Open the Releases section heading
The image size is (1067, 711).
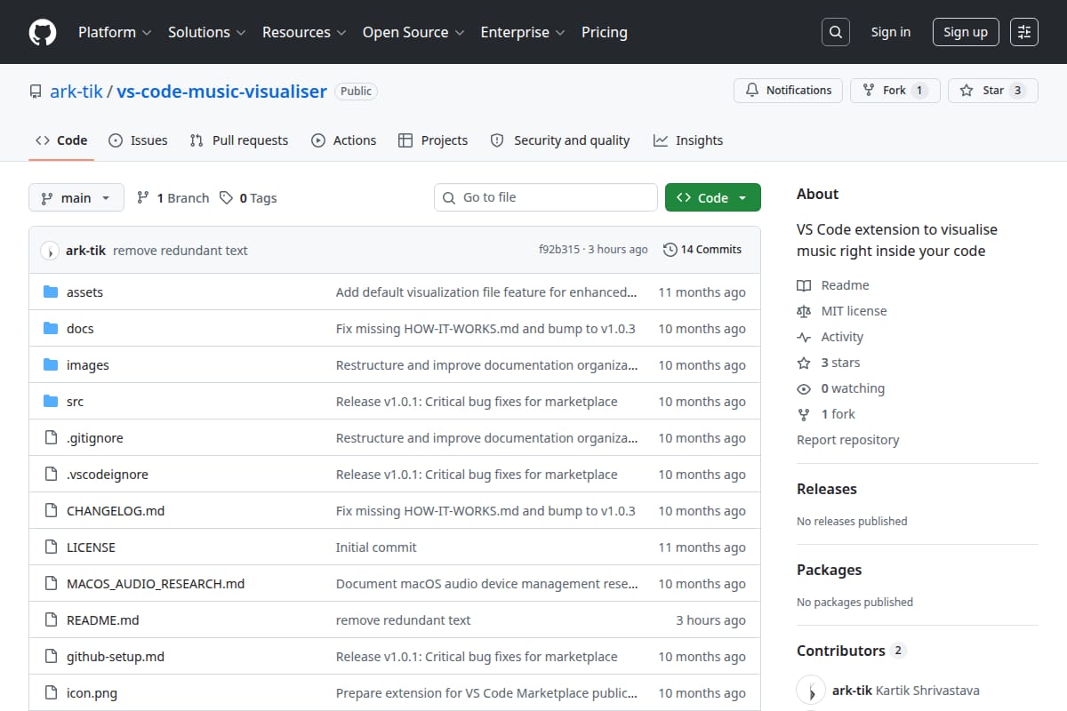[x=827, y=489]
